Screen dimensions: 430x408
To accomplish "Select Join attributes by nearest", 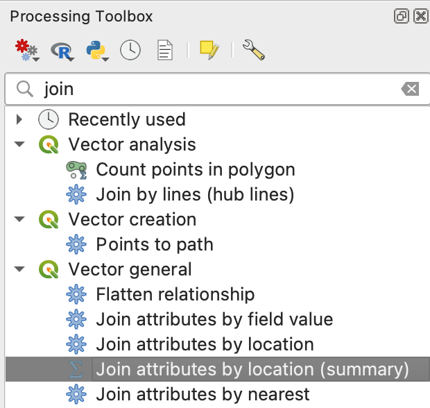I will point(203,394).
